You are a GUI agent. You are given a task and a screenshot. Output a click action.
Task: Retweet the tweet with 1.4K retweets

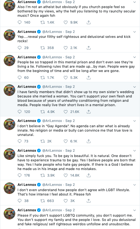coord(43,22)
